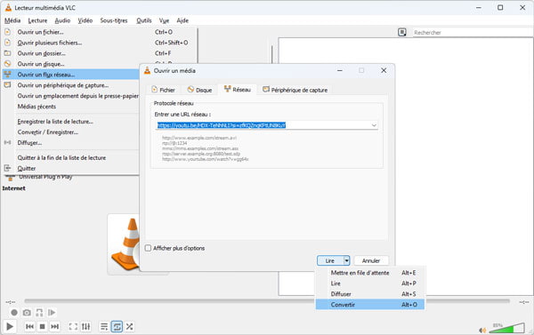Select Ouvrir un périphérique de capture entry

click(71, 85)
